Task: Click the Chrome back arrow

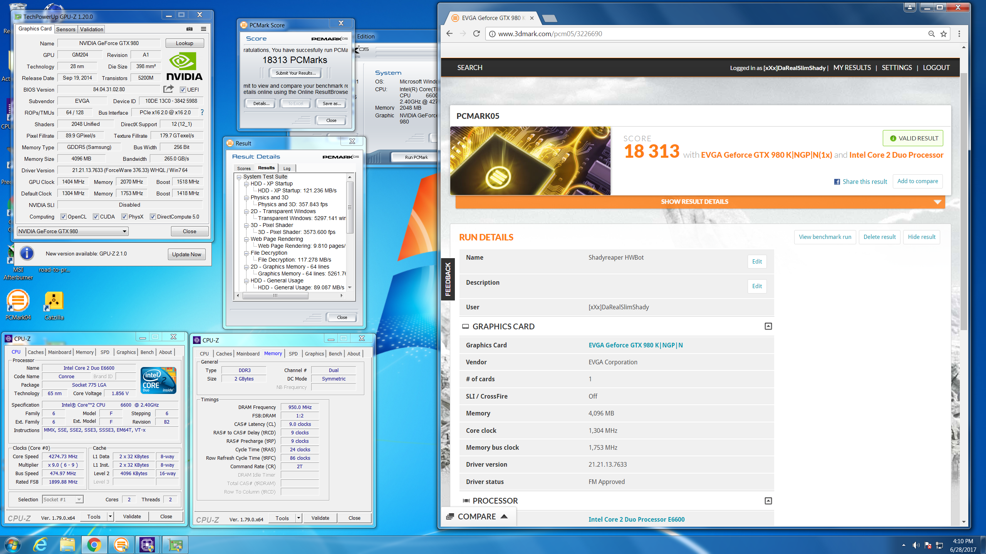Action: tap(449, 34)
